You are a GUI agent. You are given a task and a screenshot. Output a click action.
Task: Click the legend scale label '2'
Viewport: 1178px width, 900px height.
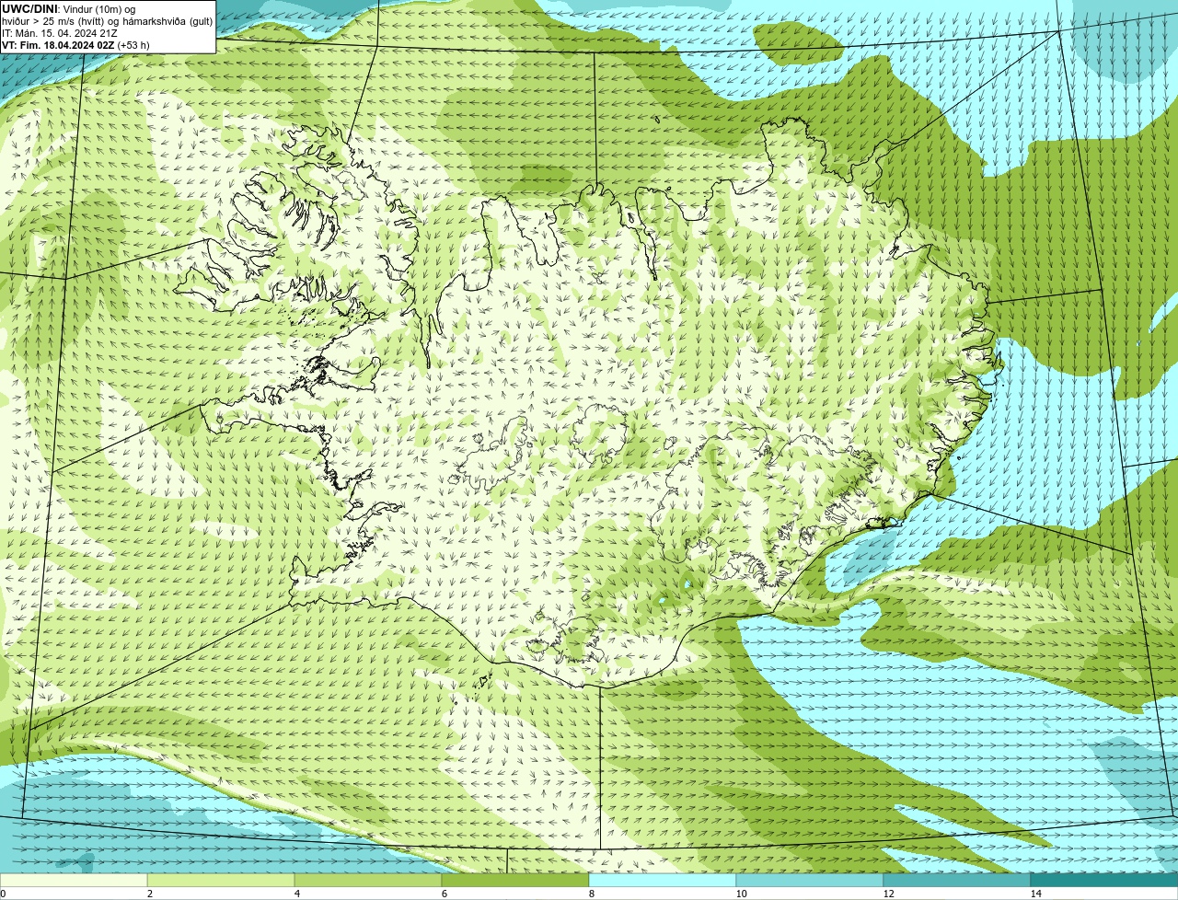[149, 894]
